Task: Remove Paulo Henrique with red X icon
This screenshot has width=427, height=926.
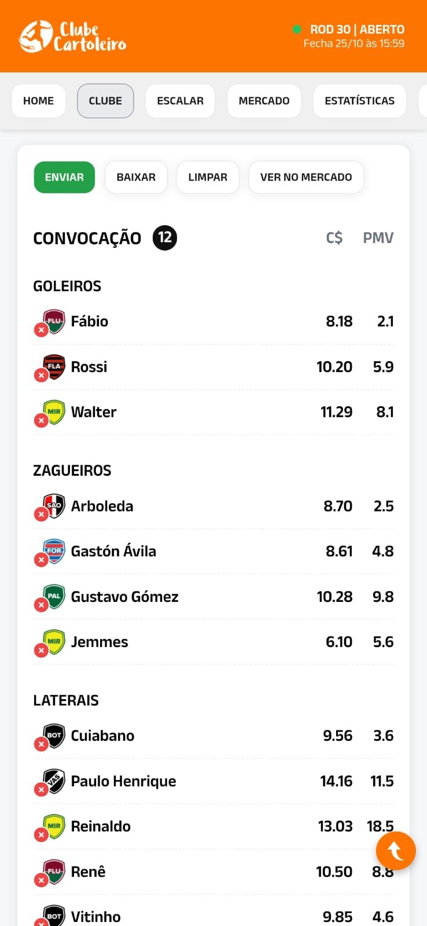Action: click(41, 789)
